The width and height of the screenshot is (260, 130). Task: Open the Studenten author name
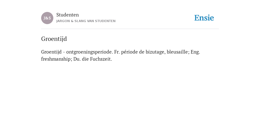pos(68,15)
